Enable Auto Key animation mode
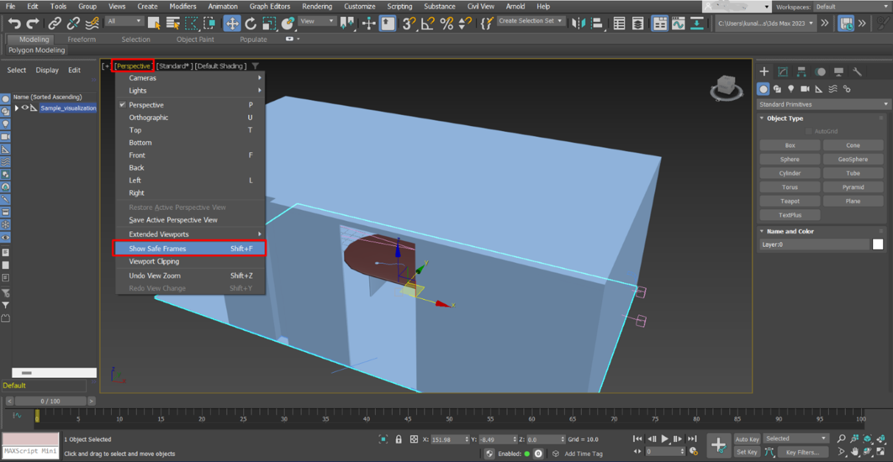The width and height of the screenshot is (893, 462). click(x=747, y=439)
